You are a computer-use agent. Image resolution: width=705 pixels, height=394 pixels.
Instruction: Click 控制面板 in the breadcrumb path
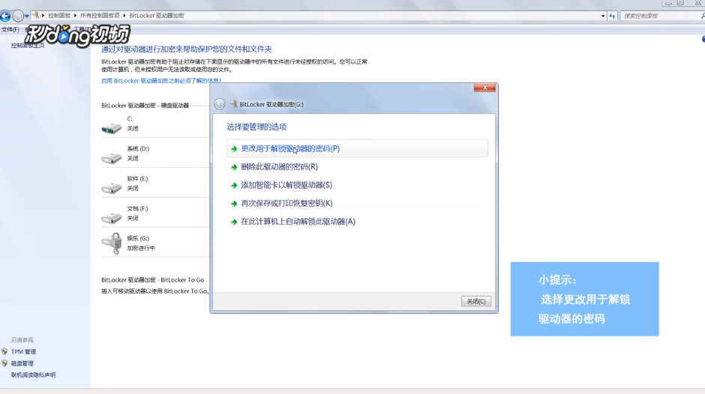pyautogui.click(x=59, y=16)
